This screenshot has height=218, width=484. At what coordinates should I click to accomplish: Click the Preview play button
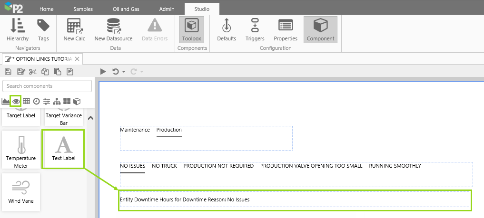coord(103,72)
